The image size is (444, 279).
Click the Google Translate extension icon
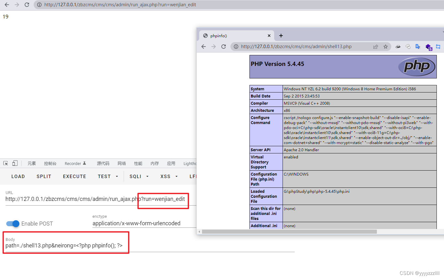coord(418,47)
